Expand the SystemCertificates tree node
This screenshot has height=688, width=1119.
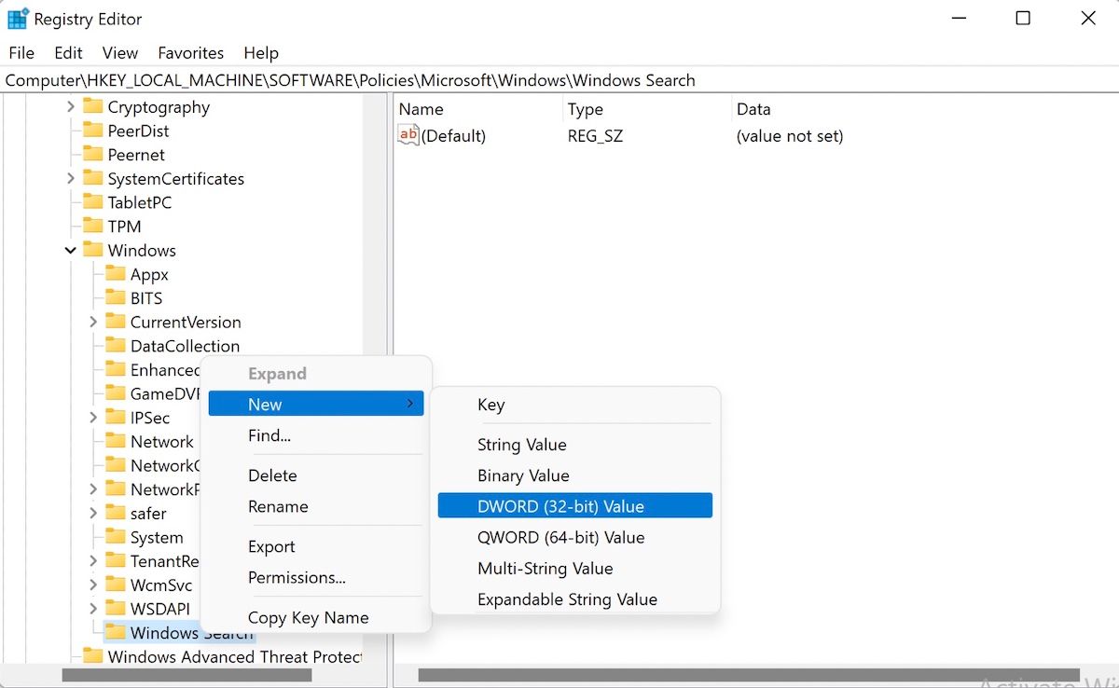click(72, 178)
